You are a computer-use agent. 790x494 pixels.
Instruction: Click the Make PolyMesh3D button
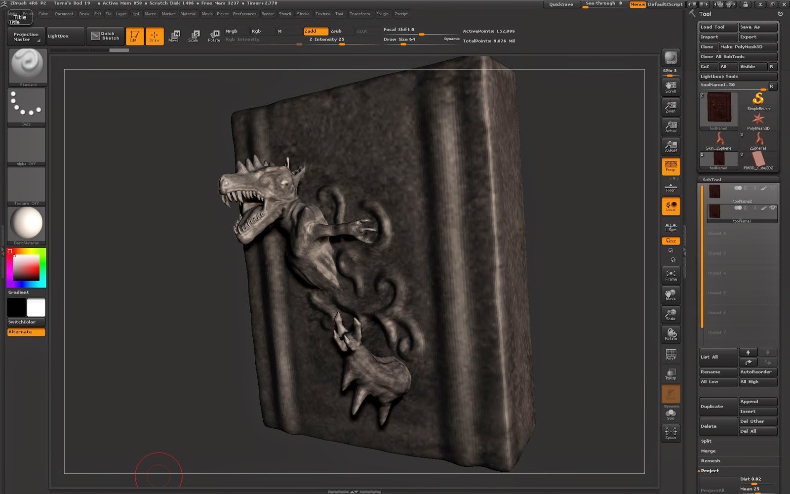[748, 47]
